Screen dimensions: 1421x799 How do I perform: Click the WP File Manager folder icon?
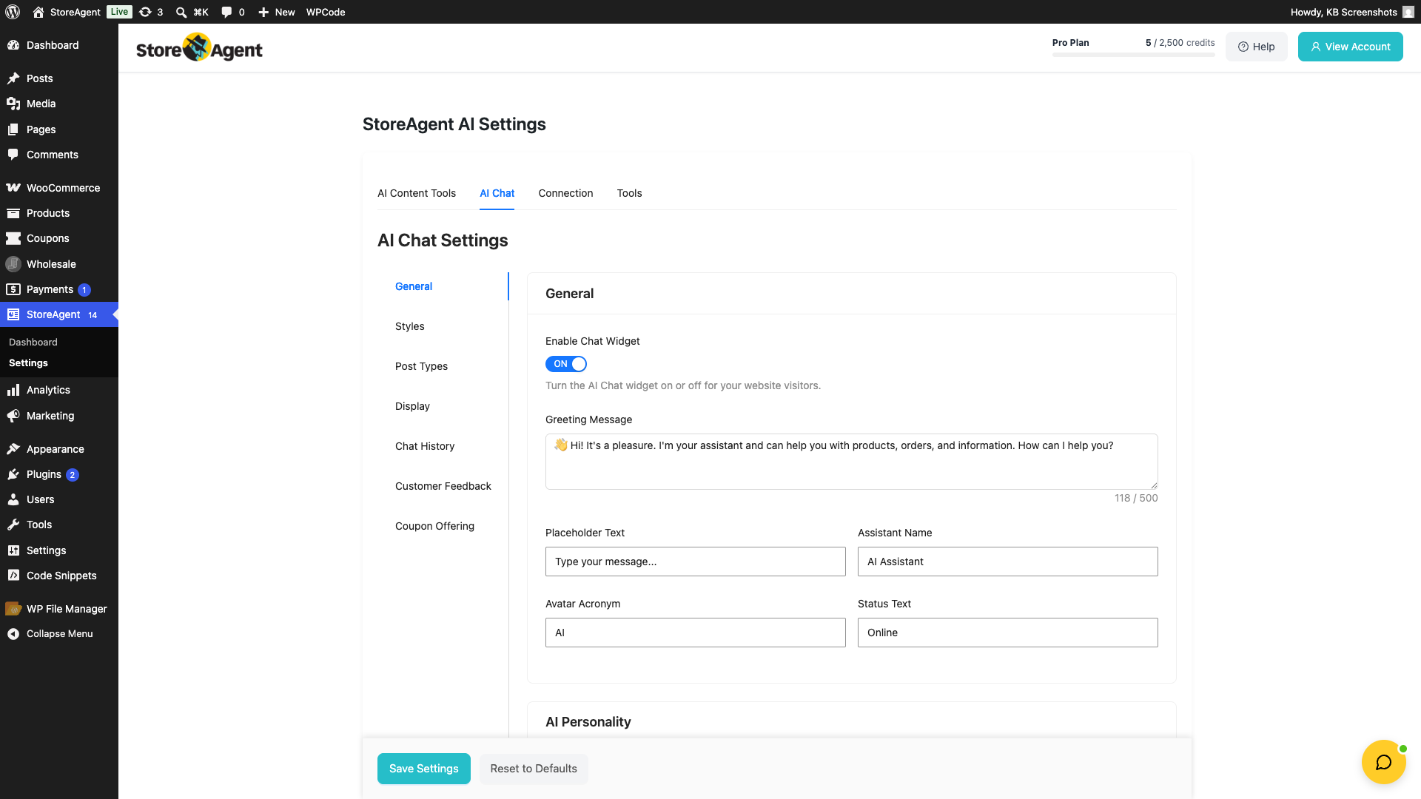(13, 609)
